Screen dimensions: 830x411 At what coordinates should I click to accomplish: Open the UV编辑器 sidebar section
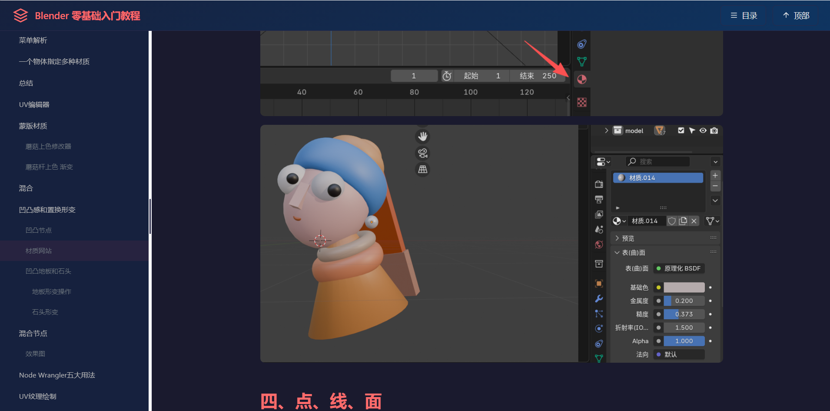(34, 105)
